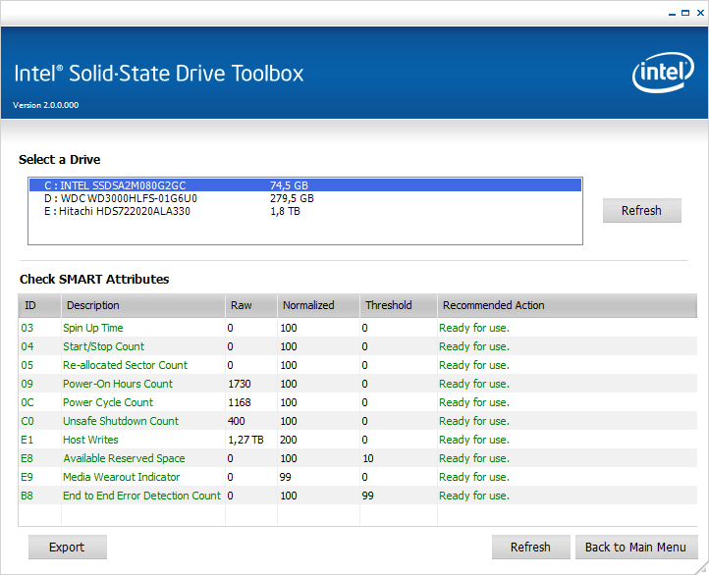
Task: Select the Unsafe Shutdown Count row
Action: (x=357, y=421)
